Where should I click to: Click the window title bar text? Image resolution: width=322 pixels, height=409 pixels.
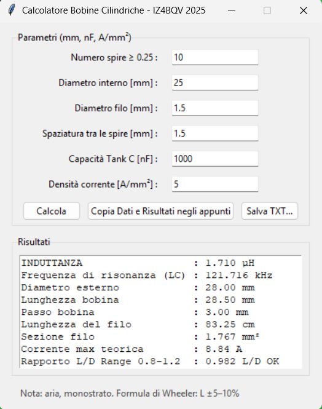point(114,10)
